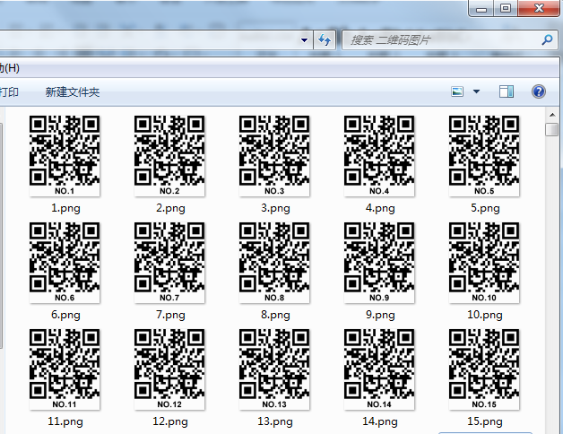Select the 3.png QR code thumbnail
The height and width of the screenshot is (434, 563).
274,155
